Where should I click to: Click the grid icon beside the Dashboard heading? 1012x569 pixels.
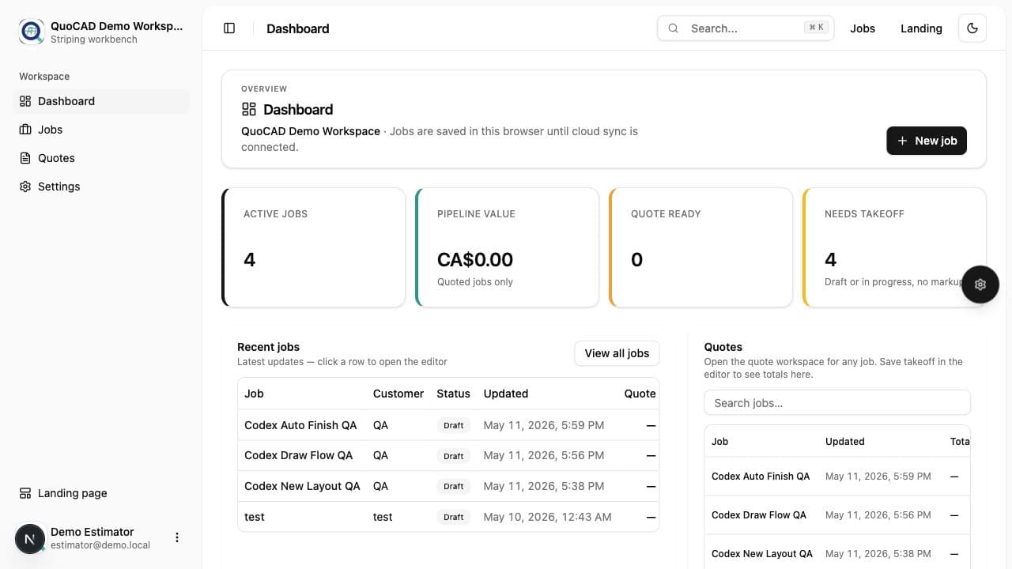coord(249,109)
